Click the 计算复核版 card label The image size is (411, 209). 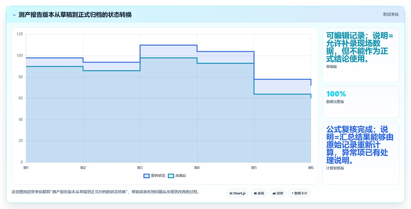(x=335, y=168)
